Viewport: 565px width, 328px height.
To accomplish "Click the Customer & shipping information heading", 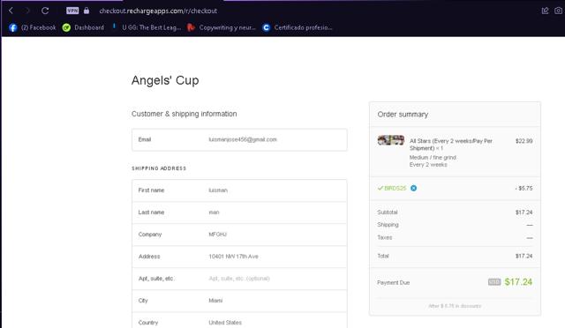I will 185,114.
